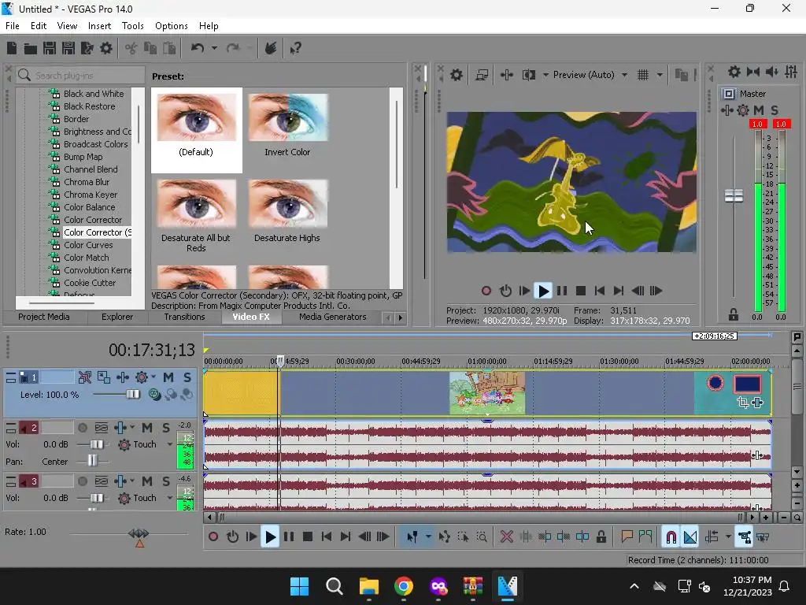Select the Zoom edit tool icon
The width and height of the screenshot is (806, 605).
[x=482, y=537]
